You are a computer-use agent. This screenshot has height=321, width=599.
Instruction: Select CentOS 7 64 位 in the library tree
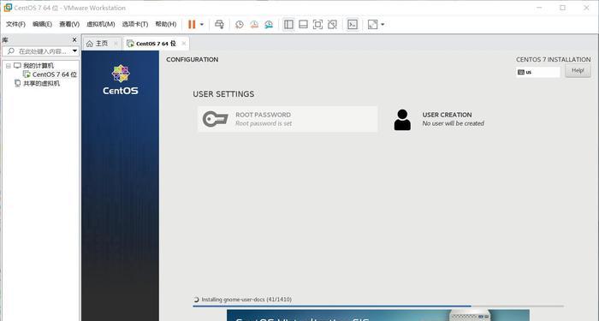point(54,74)
